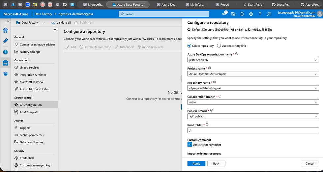The height and width of the screenshot is (172, 323).
Task: Choose 'Use repository link' radio option
Action: point(219,46)
